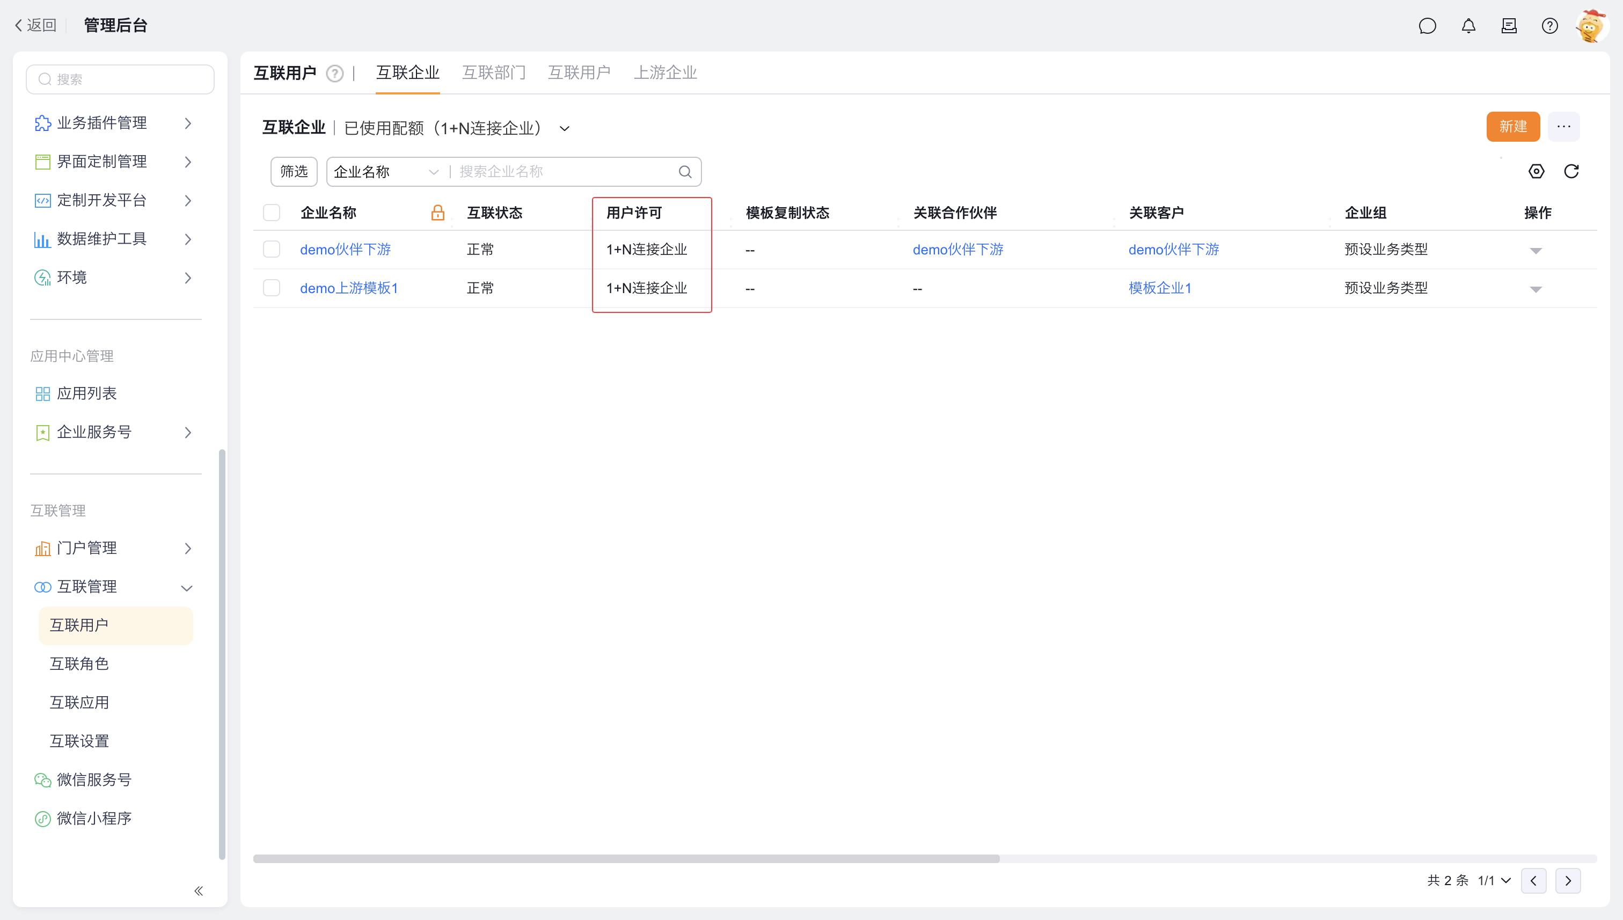Check the box for demo伙伴下游 row
This screenshot has height=920, width=1623.
pyautogui.click(x=272, y=250)
